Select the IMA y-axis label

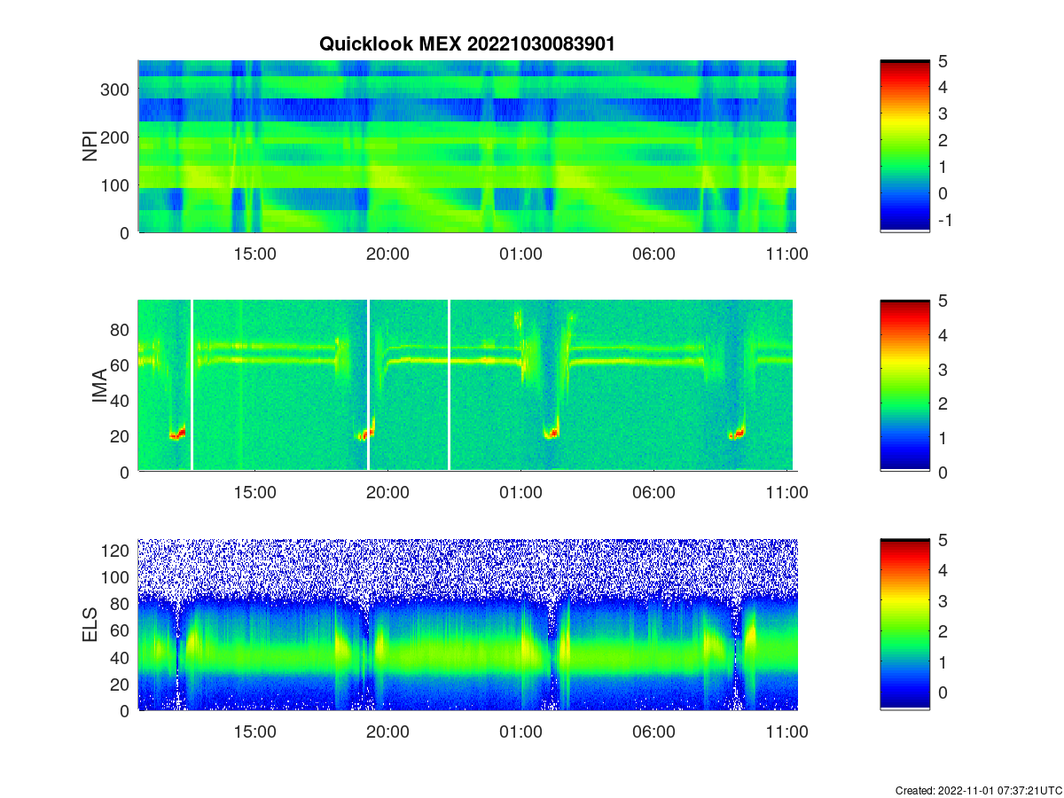coord(99,387)
